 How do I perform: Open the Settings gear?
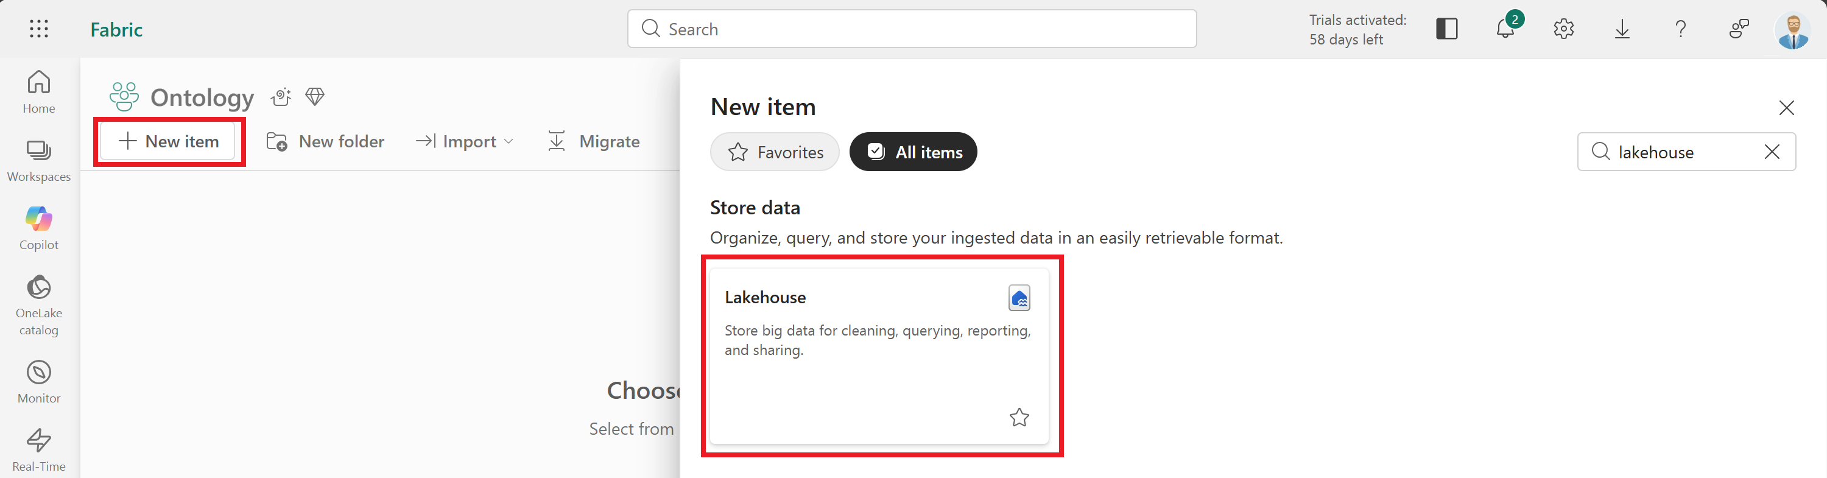pyautogui.click(x=1564, y=29)
